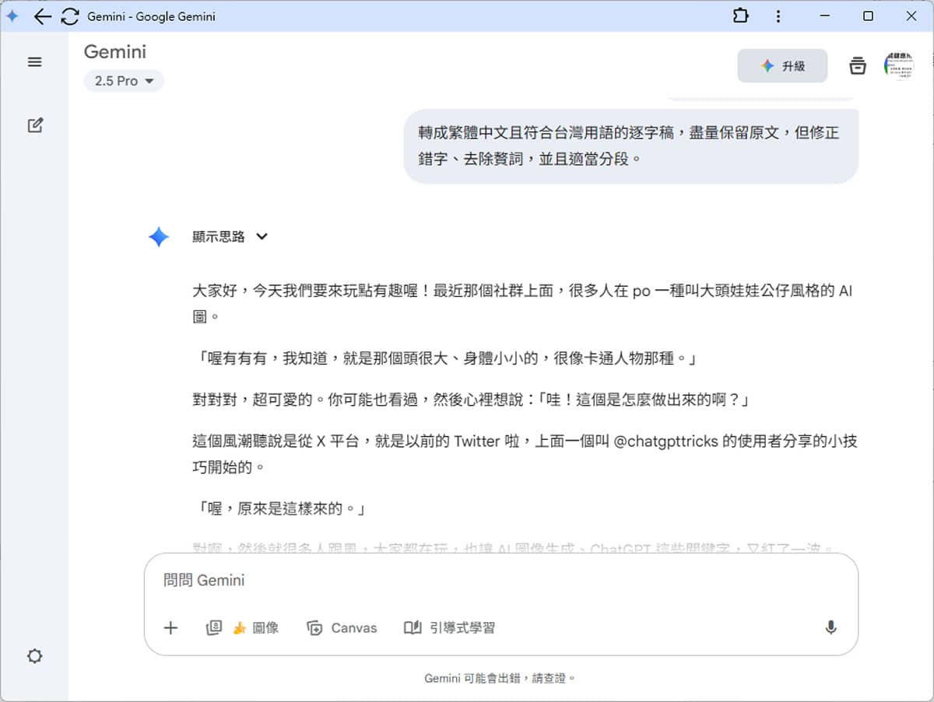Focus the 問問 Gemini prompt field

click(x=501, y=581)
